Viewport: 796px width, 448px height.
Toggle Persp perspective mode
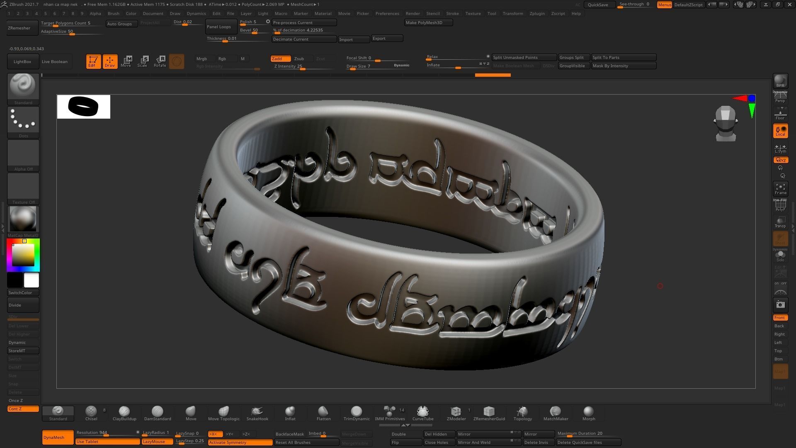coord(780,97)
